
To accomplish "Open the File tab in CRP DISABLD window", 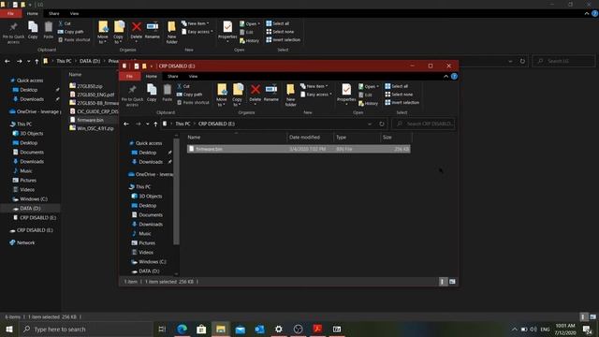I will tap(130, 77).
